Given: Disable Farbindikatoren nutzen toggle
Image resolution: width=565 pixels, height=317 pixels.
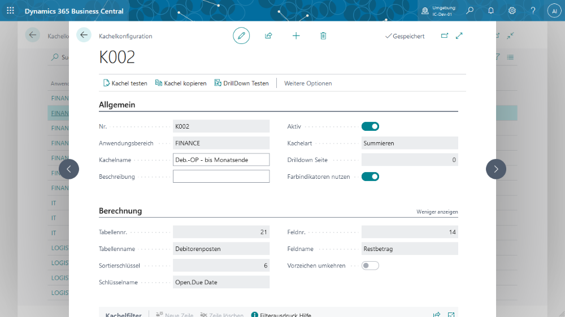Looking at the screenshot, I should (370, 177).
